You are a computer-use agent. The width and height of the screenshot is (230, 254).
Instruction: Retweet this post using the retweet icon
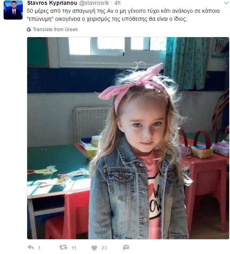[63, 247]
